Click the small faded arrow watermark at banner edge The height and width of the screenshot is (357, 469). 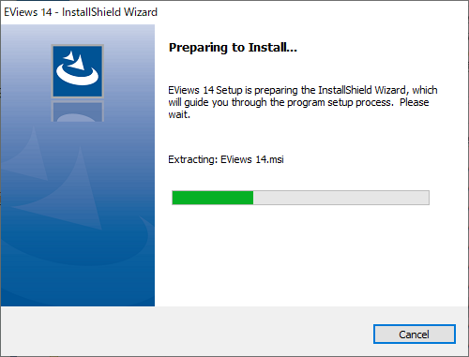23,155
